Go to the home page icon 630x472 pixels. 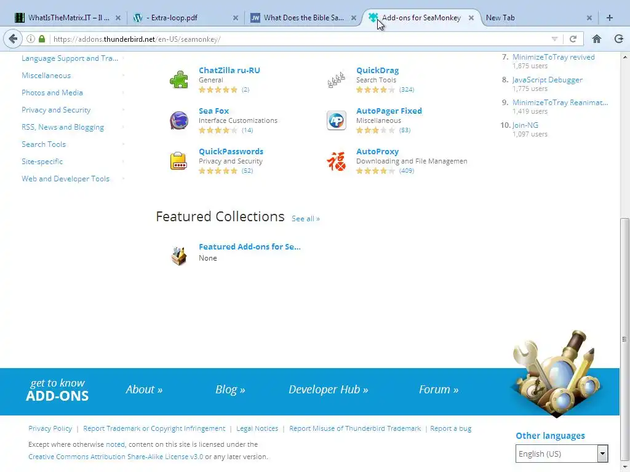click(x=597, y=39)
